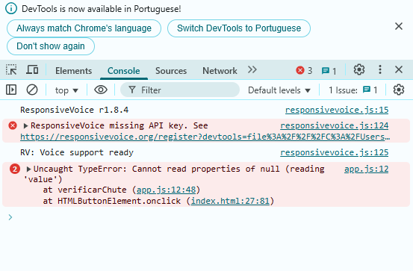Show more tabs with the double chevron
413x271 pixels.
click(x=252, y=69)
